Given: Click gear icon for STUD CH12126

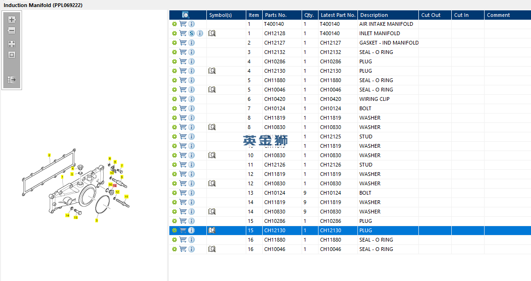Looking at the screenshot, I should (174, 165).
